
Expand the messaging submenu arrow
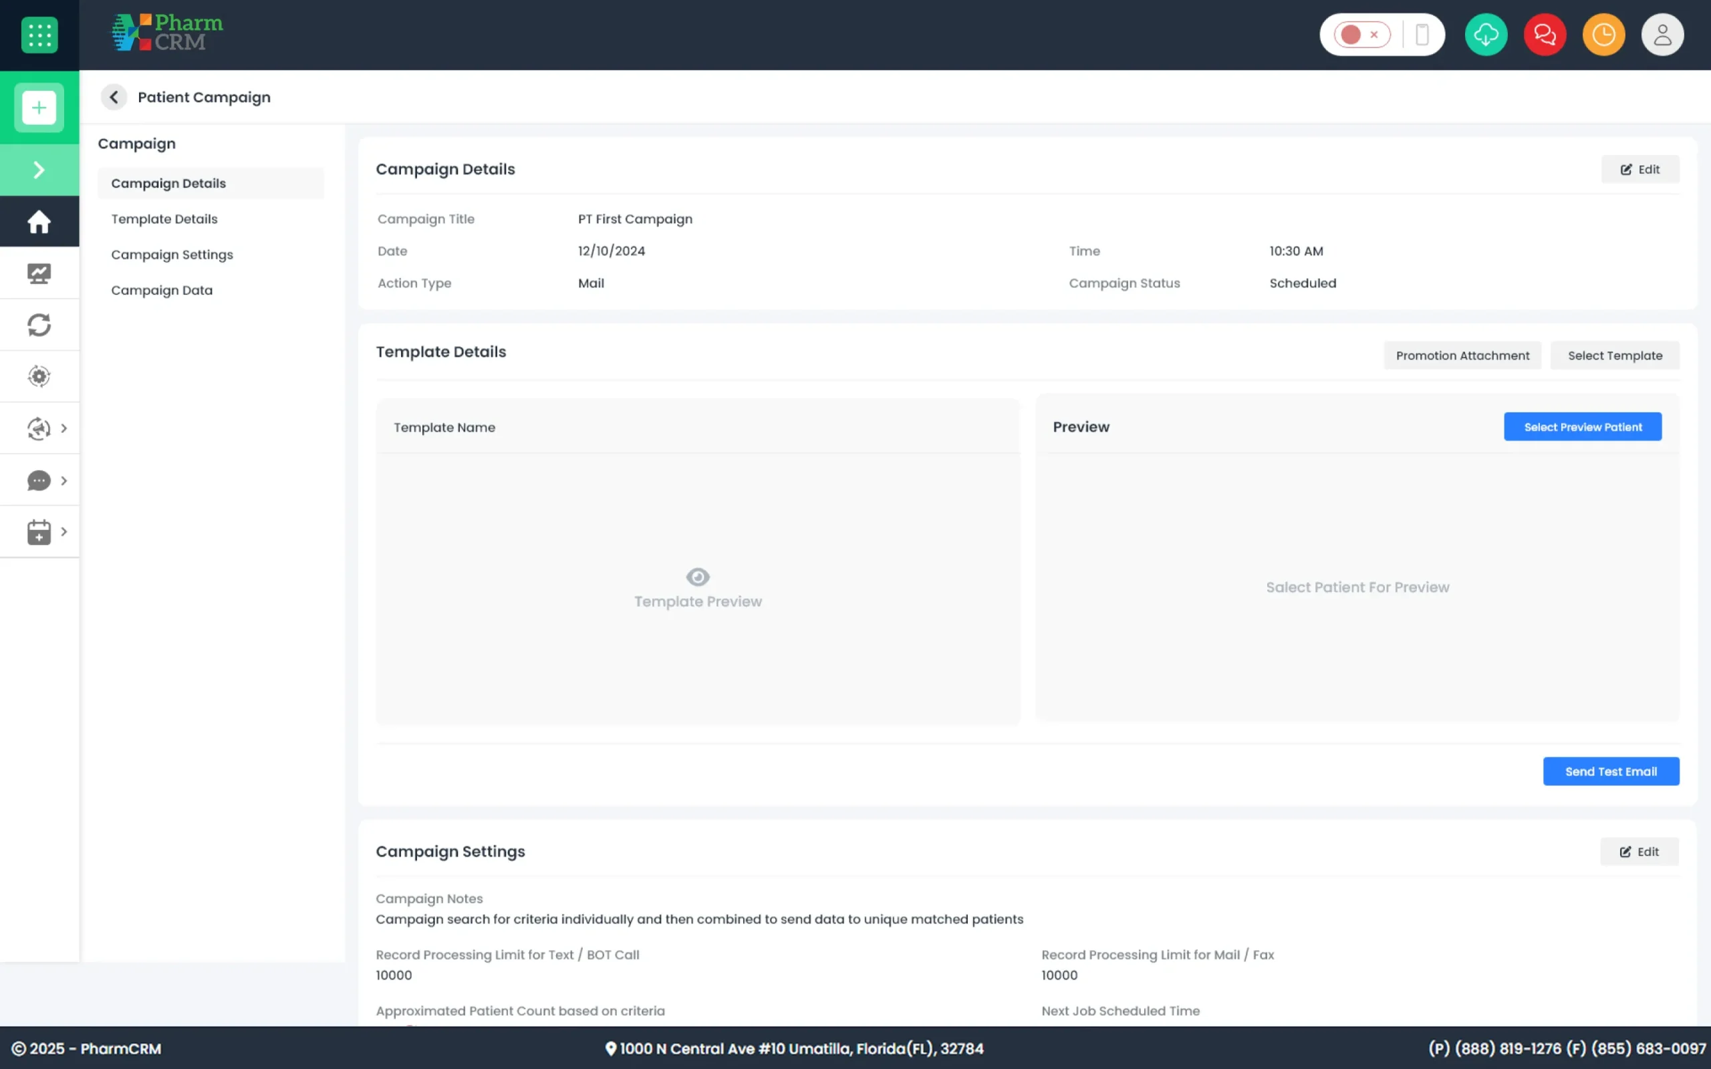click(63, 481)
